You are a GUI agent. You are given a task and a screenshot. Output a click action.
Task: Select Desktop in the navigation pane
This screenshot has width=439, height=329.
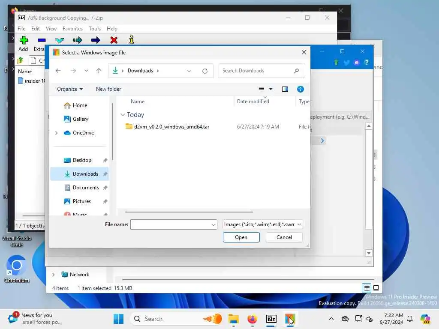pyautogui.click(x=82, y=160)
